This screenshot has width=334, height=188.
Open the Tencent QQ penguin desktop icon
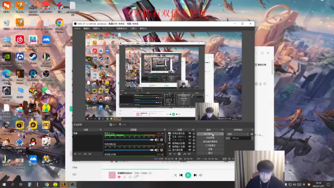pyautogui.click(x=33, y=143)
